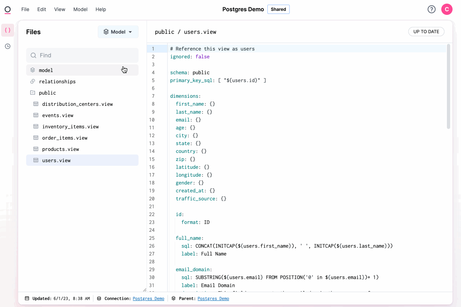461x307 pixels.
Task: Follow the Parent Postgres Demo link
Action: pos(213,299)
